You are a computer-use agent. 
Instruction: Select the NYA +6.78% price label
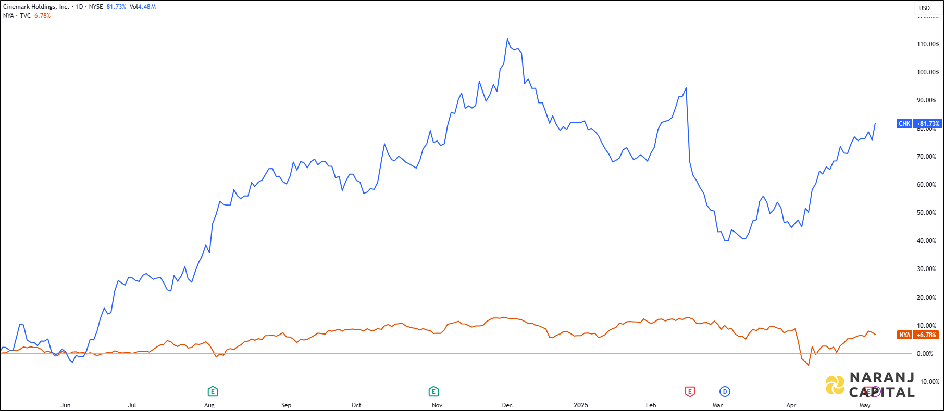[918, 335]
